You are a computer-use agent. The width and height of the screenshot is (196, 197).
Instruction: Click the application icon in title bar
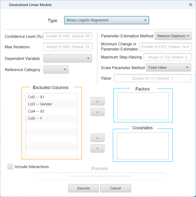point(5,5)
